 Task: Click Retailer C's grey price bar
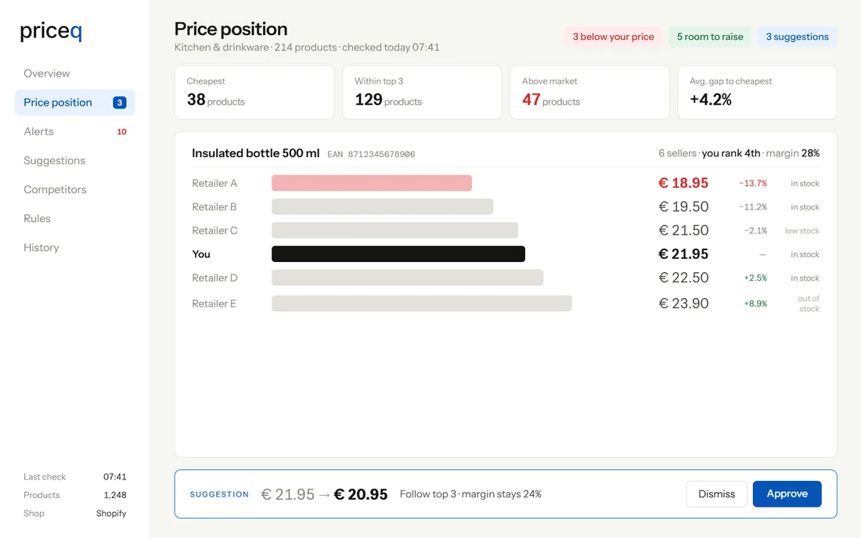tap(394, 231)
